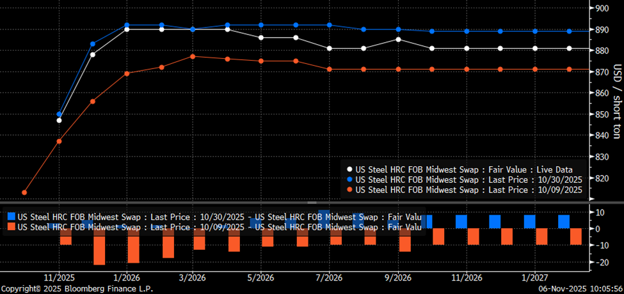Click the orange square in spread legend
This screenshot has height=294, width=624.
coord(11,227)
